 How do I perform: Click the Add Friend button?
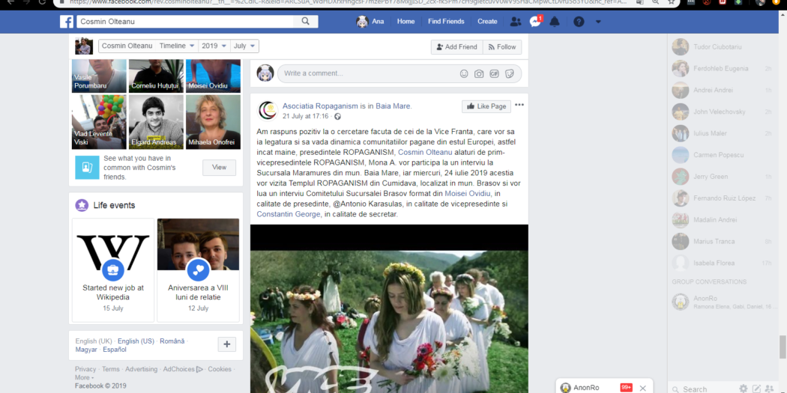[456, 46]
